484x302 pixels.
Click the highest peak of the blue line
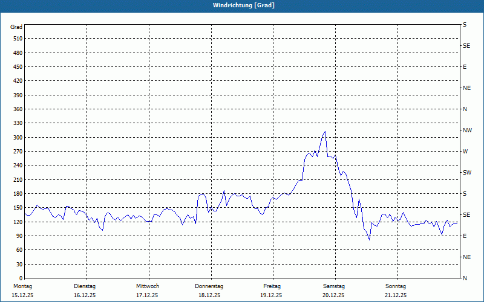(x=325, y=132)
